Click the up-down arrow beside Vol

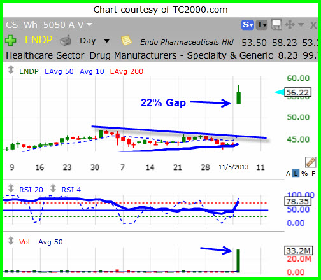point(11,241)
